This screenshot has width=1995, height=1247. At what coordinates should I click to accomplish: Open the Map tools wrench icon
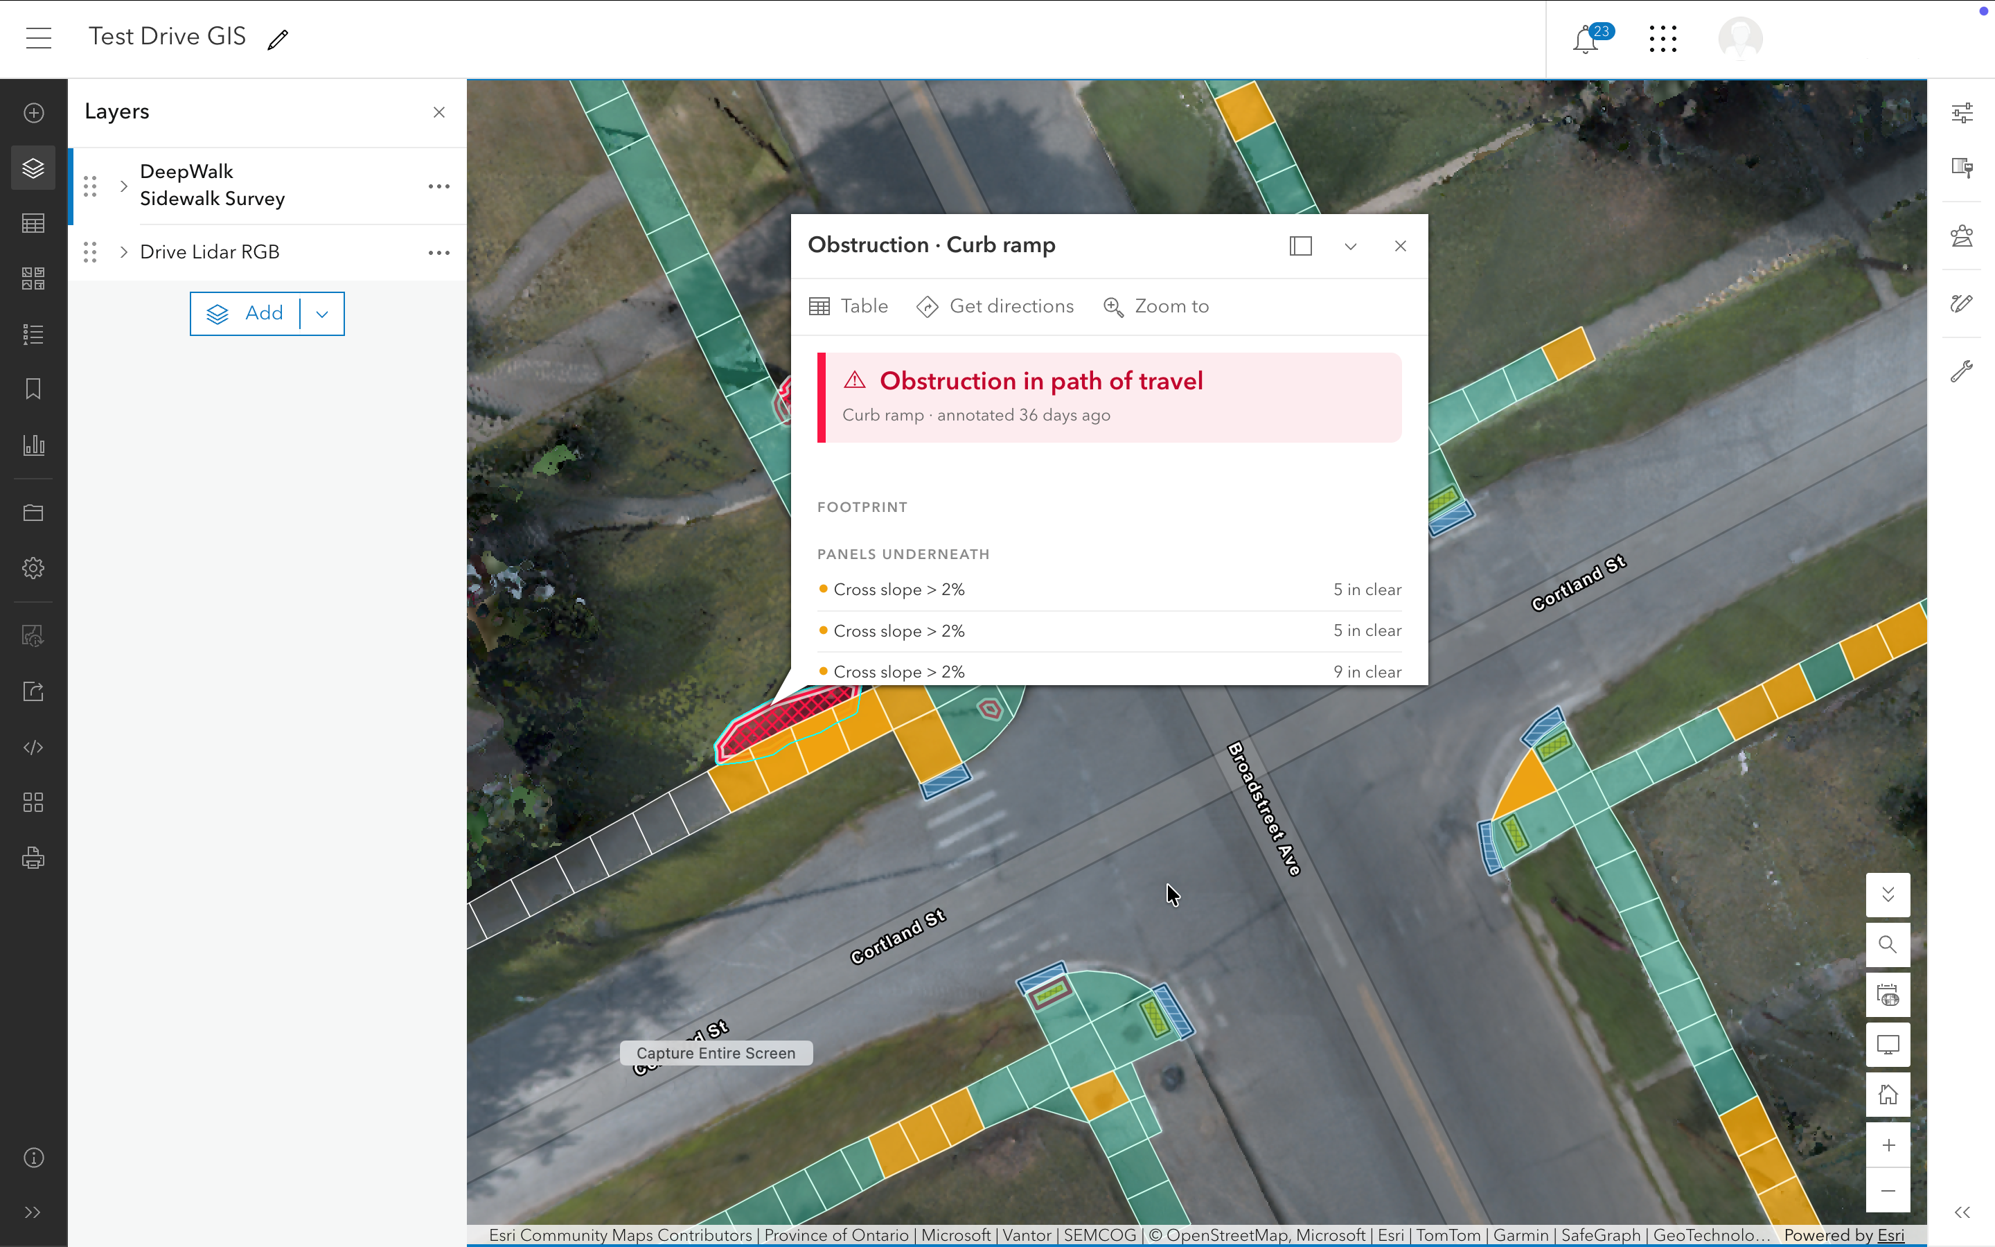point(1962,371)
